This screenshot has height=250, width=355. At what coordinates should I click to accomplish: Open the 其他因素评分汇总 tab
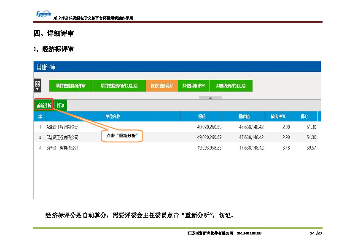point(231,86)
